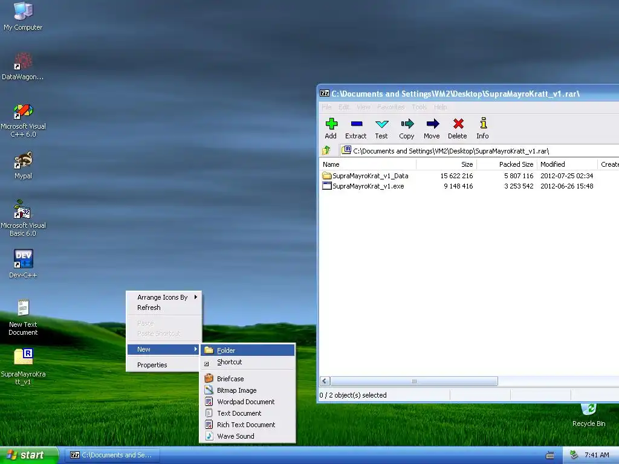Choose Wordpad Document in the New submenu
The width and height of the screenshot is (619, 464).
click(x=247, y=401)
